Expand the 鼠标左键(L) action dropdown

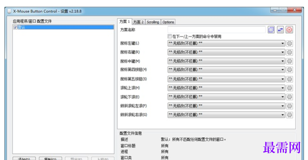226,43
